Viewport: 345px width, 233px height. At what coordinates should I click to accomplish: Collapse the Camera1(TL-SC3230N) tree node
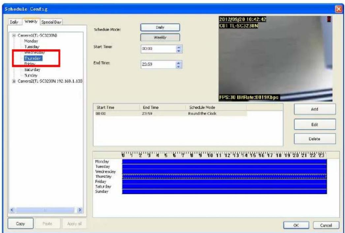click(14, 35)
